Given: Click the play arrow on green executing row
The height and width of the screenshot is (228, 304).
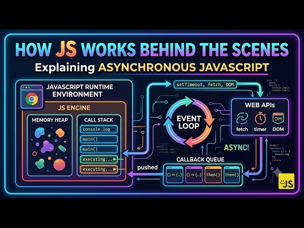Looking at the screenshot, I should point(114,159).
